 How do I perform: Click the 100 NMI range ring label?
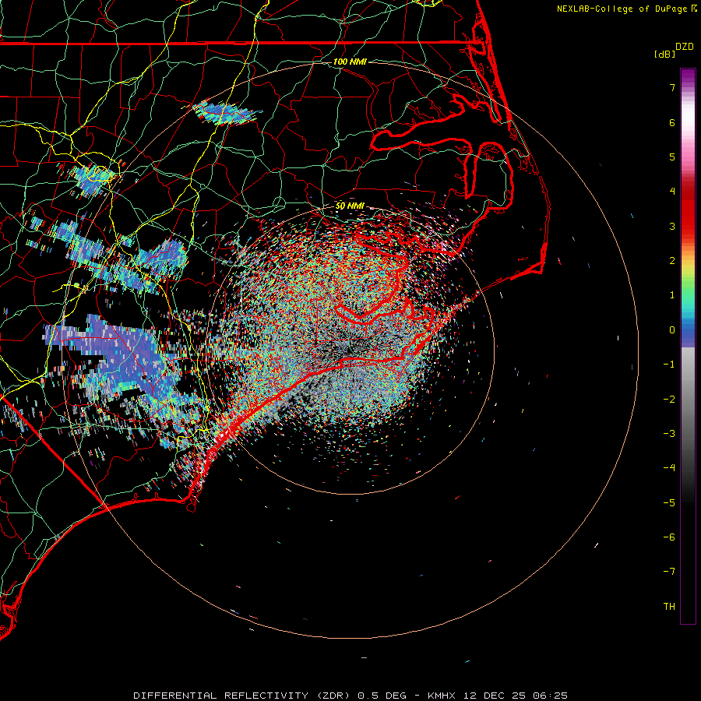click(350, 62)
